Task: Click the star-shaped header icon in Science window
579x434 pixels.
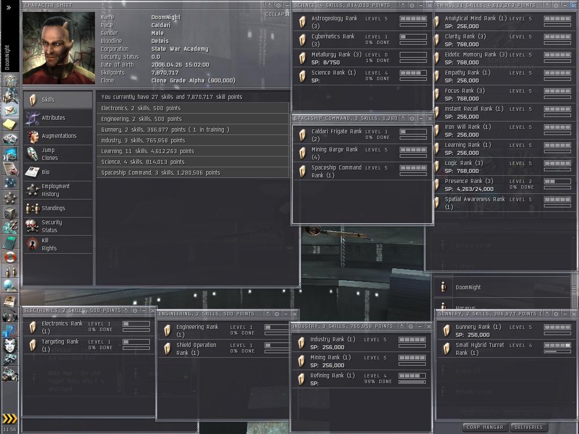Action: click(x=403, y=6)
